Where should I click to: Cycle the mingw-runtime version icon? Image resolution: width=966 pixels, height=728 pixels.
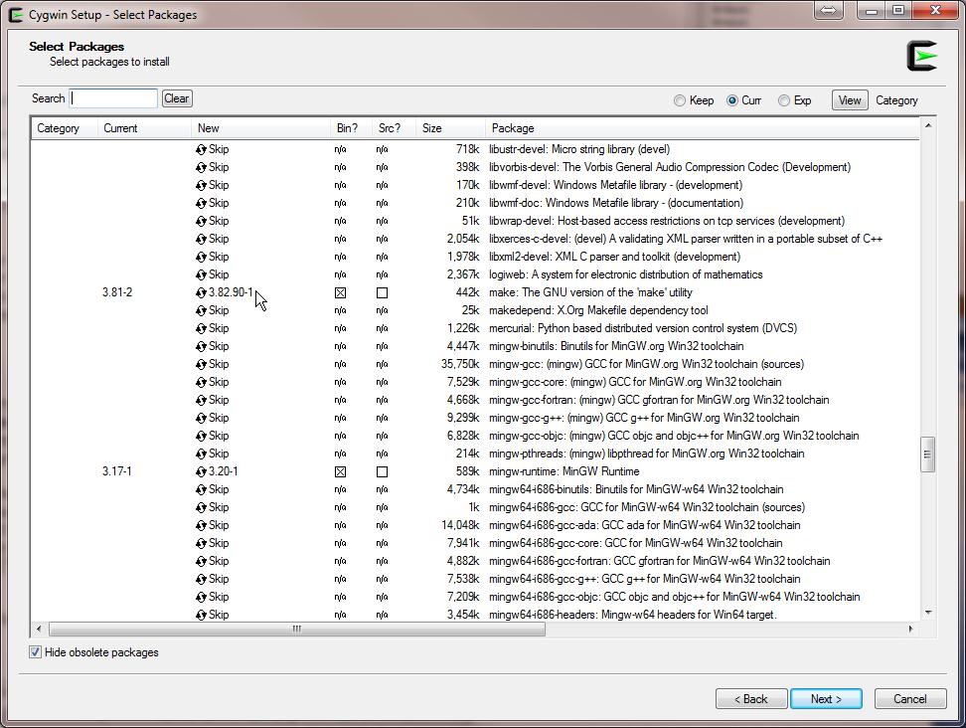[201, 471]
